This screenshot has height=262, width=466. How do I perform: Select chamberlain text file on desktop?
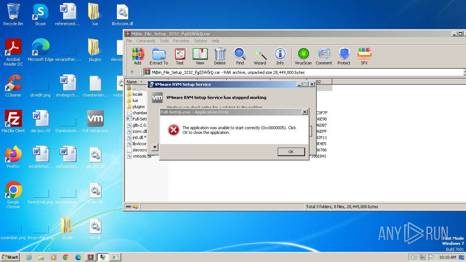95,86
